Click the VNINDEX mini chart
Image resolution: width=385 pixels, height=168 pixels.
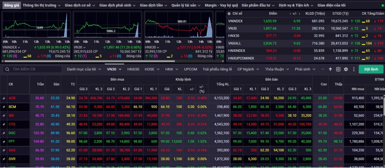[x=36, y=28]
